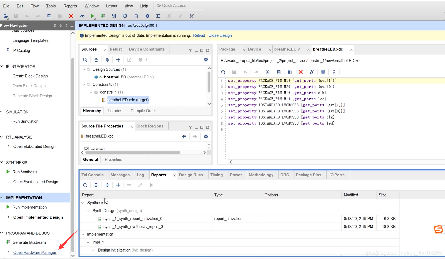
Task: Search in the Sources panel
Action: (85, 60)
